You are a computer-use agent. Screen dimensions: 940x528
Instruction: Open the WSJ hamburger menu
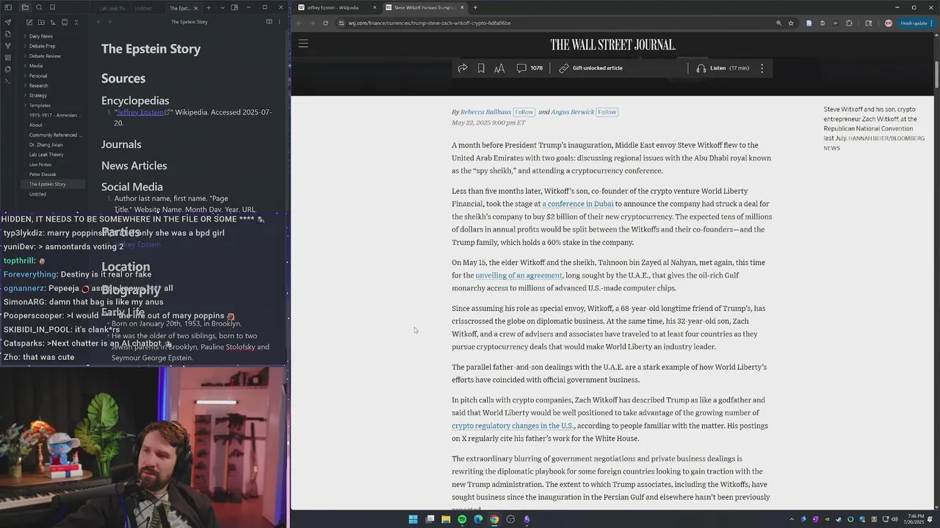303,44
